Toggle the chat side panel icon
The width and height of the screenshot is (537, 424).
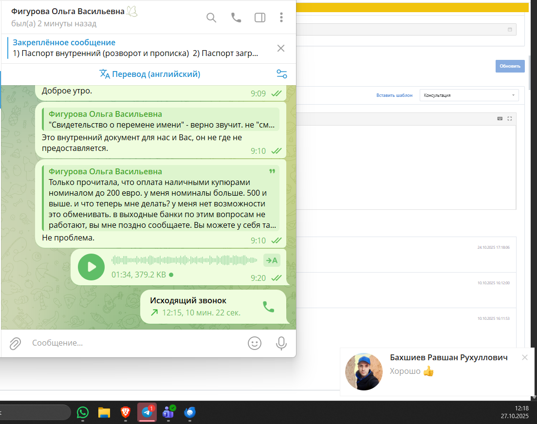click(260, 18)
